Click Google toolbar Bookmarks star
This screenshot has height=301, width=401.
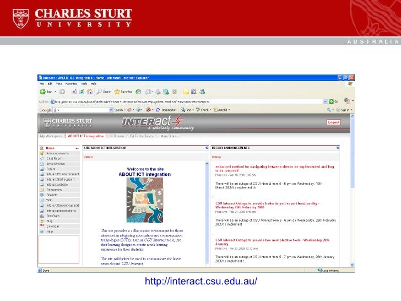(x=158, y=110)
